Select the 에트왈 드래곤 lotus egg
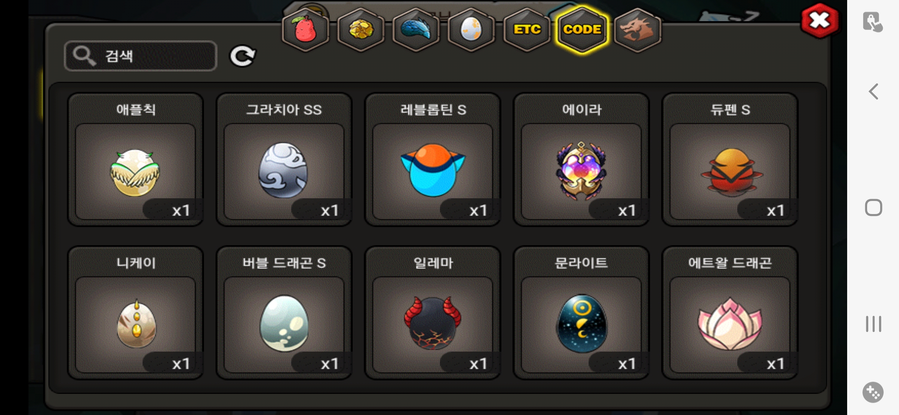This screenshot has height=415, width=899. coord(730,312)
